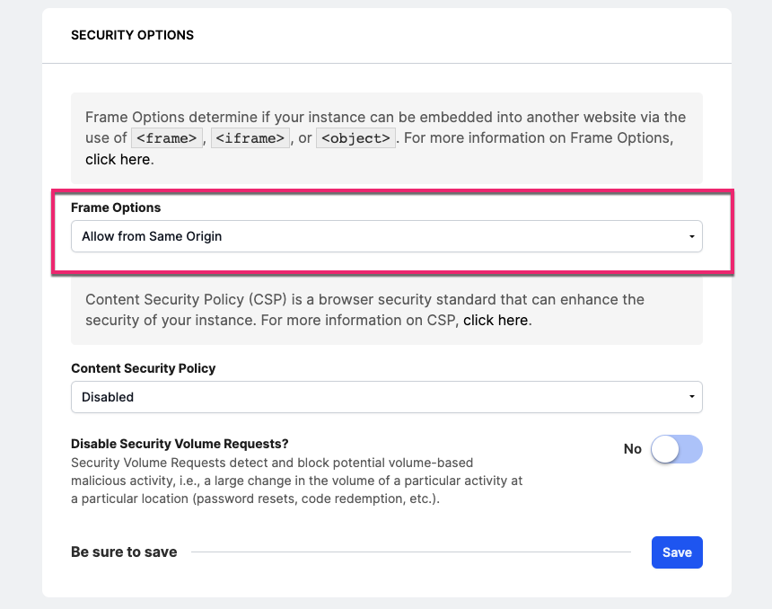Click the <object> code tag
772x609 pixels.
click(356, 138)
